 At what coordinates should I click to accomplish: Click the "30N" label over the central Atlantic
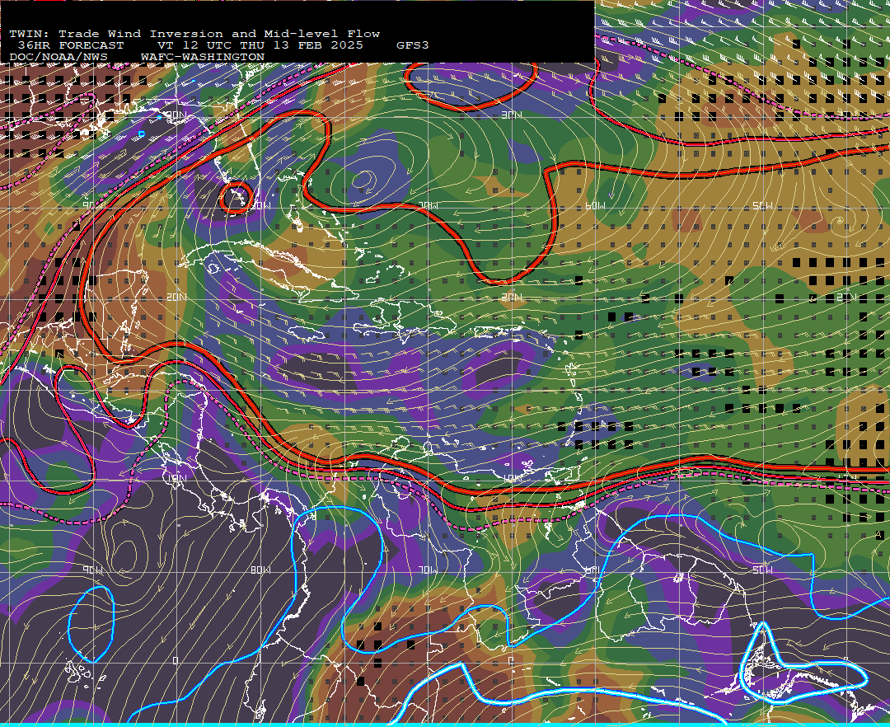tap(512, 115)
